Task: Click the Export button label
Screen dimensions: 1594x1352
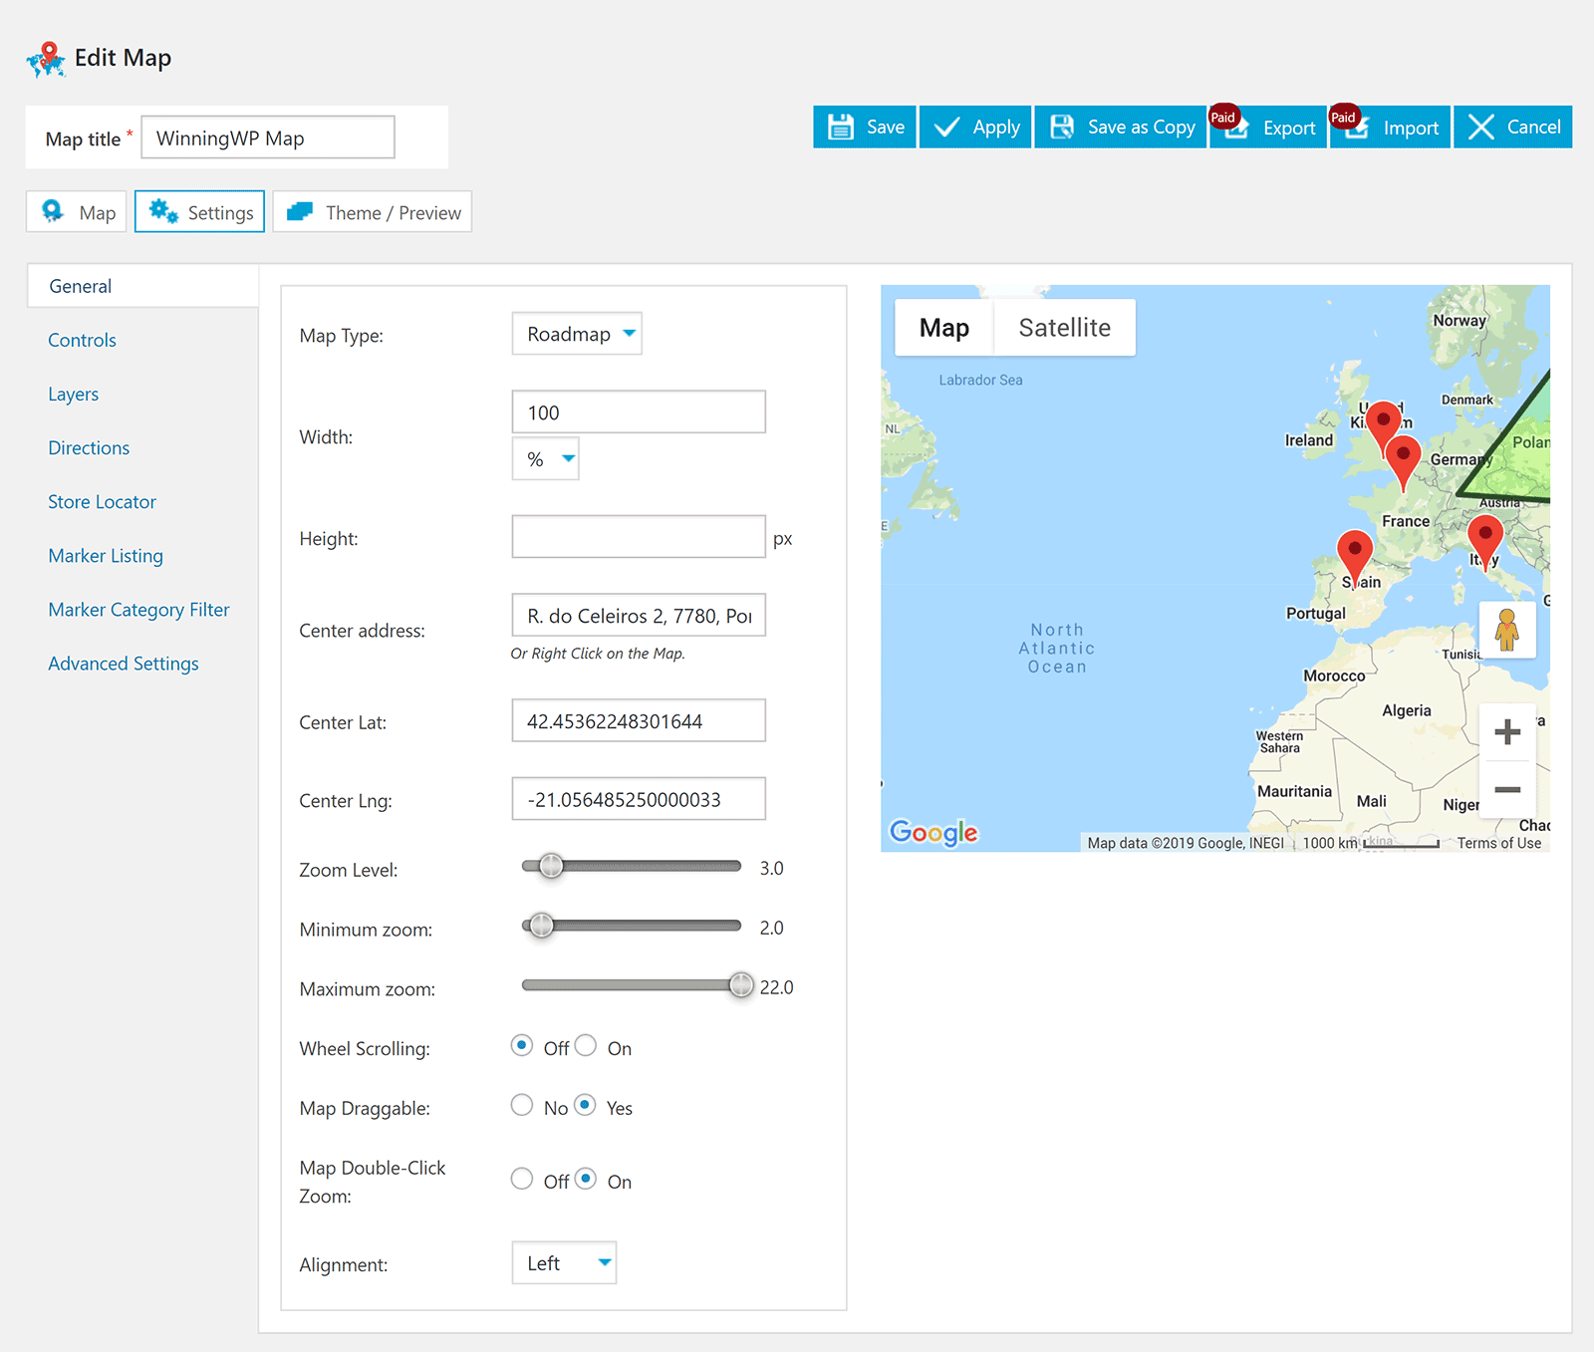Action: pos(1289,129)
